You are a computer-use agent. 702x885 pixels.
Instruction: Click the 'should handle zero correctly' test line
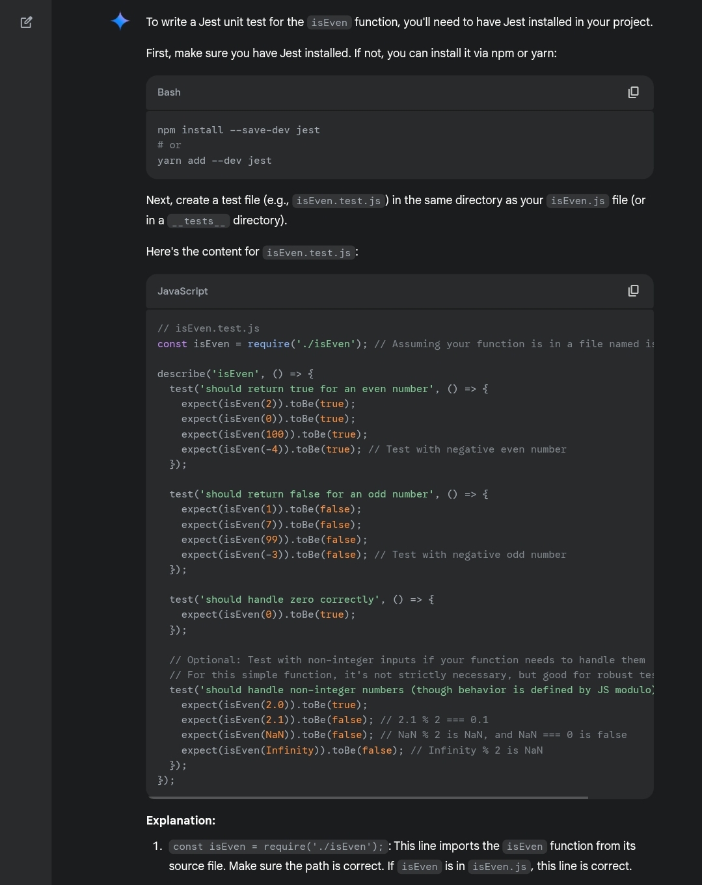302,600
